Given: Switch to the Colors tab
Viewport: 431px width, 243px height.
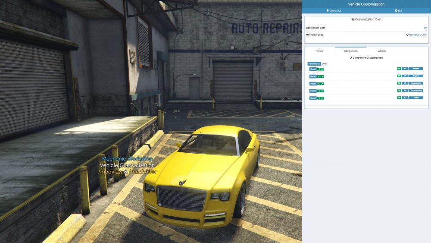Looking at the screenshot, I should [x=320, y=51].
